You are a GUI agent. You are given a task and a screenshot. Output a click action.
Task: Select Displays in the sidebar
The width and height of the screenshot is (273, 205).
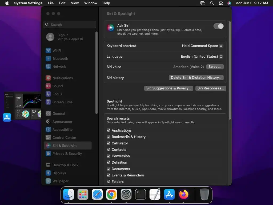coord(67,173)
